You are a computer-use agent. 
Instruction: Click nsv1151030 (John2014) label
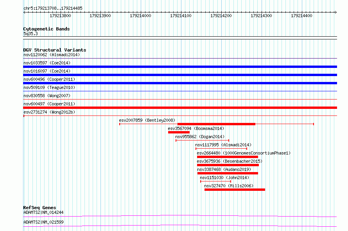click(224, 178)
